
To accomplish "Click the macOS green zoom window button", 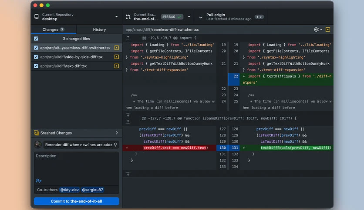I will (x=48, y=5).
